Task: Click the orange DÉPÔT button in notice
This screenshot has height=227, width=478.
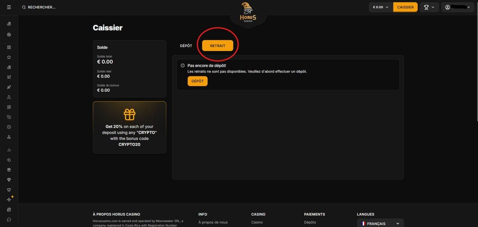Action: click(x=198, y=81)
